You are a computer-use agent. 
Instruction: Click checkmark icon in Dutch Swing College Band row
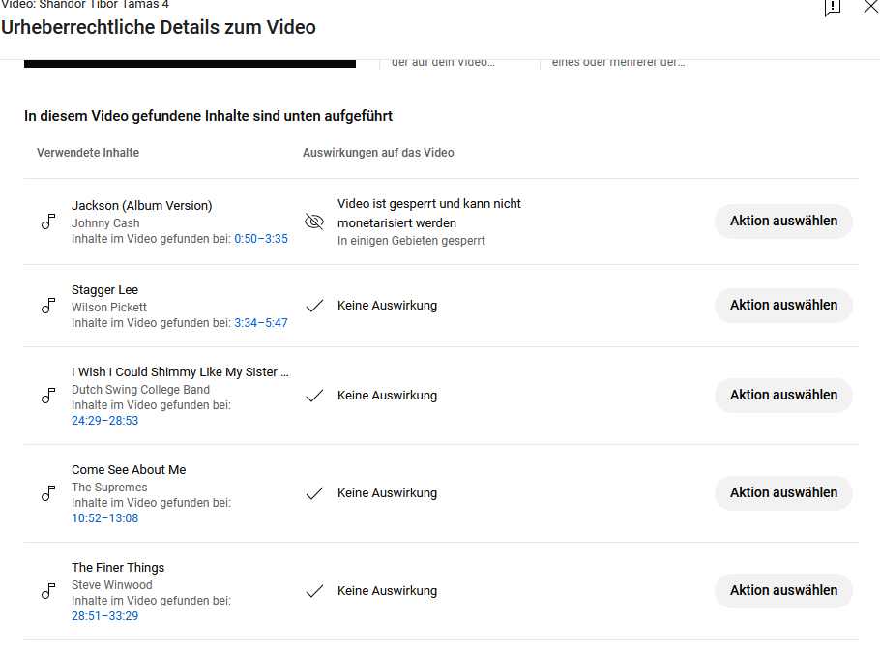coord(314,396)
